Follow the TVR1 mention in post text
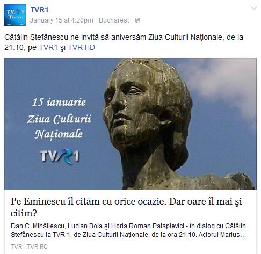 (48, 47)
